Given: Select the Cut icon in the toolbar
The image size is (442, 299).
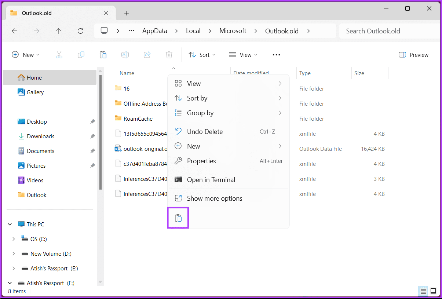Looking at the screenshot, I should [x=59, y=54].
